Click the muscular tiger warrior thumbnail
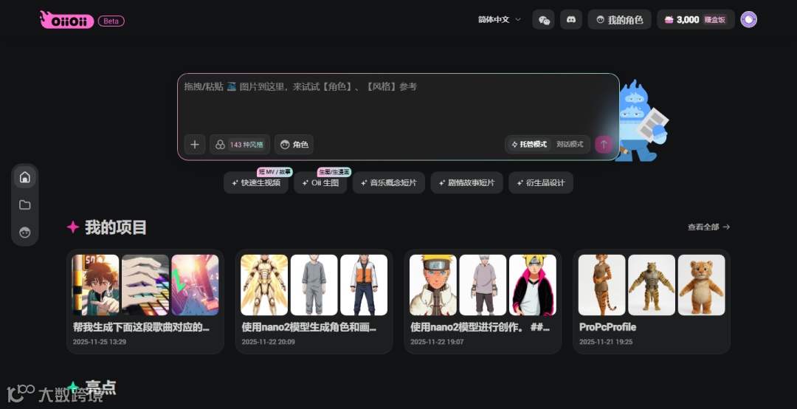This screenshot has width=797, height=409. [652, 285]
